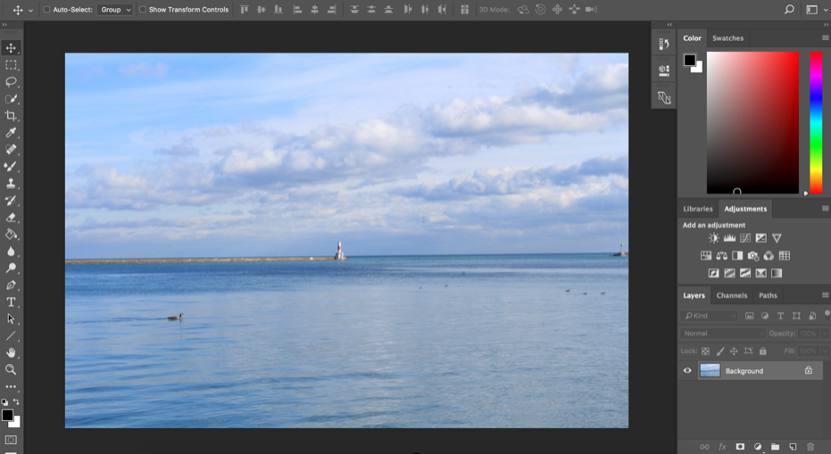Screen dimensions: 831x454
Task: Toggle type layer filter in Layers panel
Action: (780, 316)
